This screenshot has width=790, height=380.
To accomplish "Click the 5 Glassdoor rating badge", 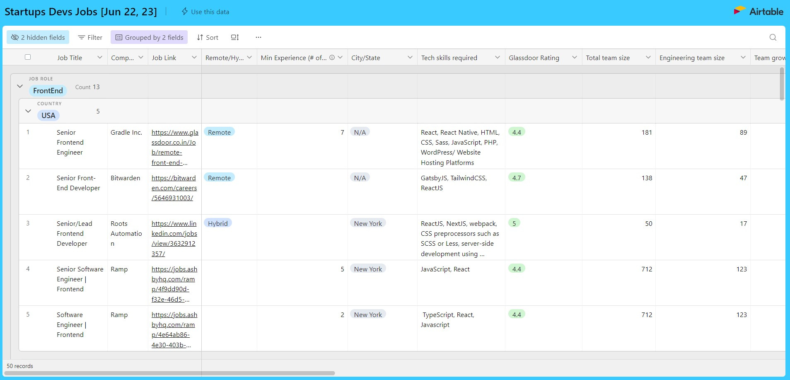I will click(x=514, y=223).
